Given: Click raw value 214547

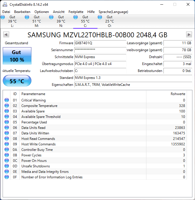Looking at the screenshot, I should click(179, 139).
